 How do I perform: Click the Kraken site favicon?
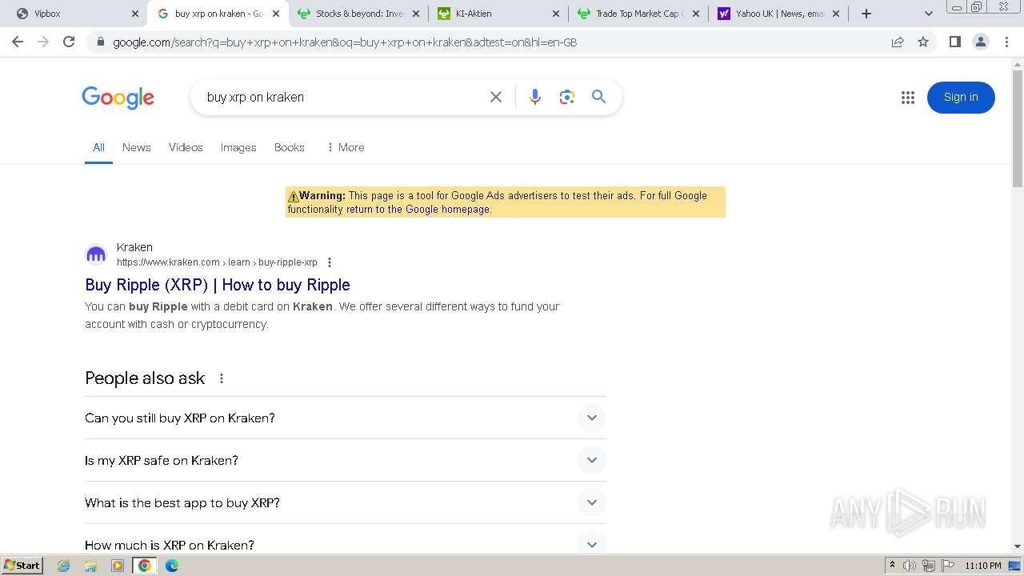pyautogui.click(x=96, y=255)
